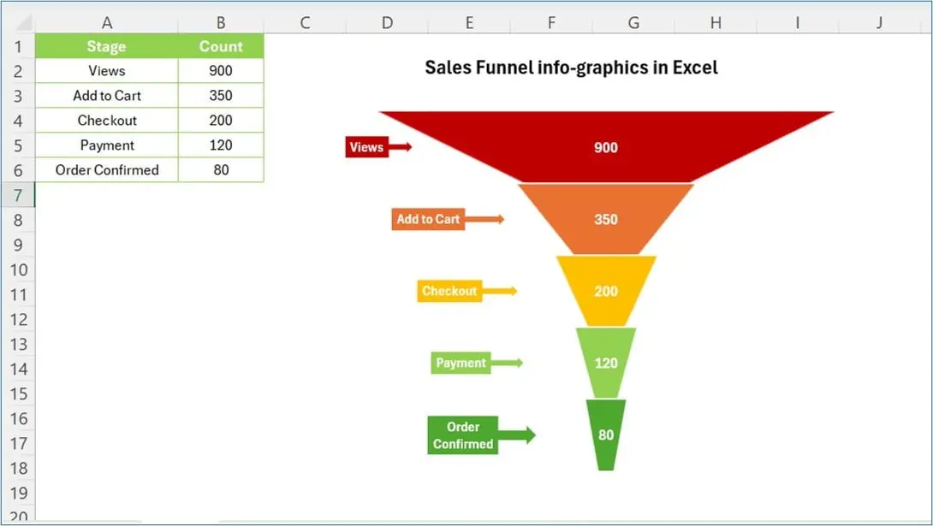Select the table cell with value 120
Viewport: 933px width, 526px height.
pos(221,145)
